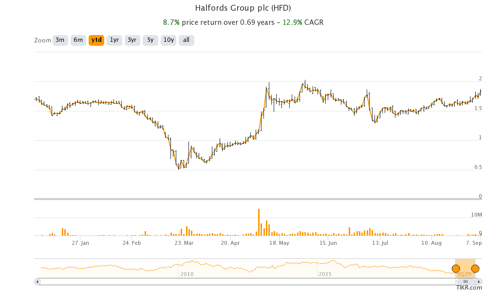Click the navigator scroll right arrow
Screen dimensions: 487x292
point(479,282)
